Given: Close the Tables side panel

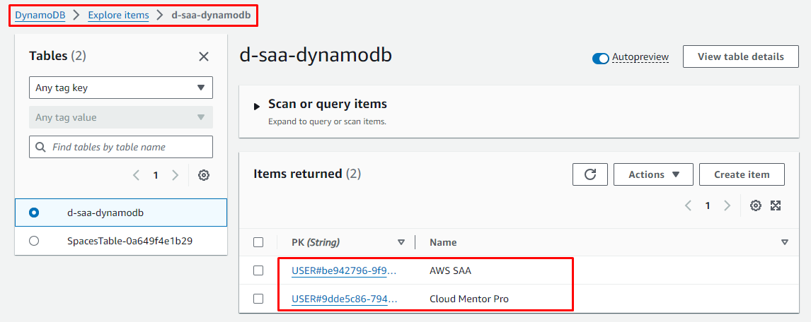Looking at the screenshot, I should click(204, 56).
